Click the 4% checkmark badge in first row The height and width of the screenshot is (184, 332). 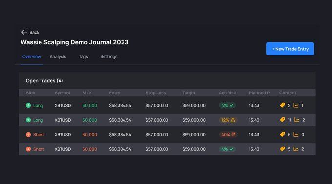click(228, 105)
